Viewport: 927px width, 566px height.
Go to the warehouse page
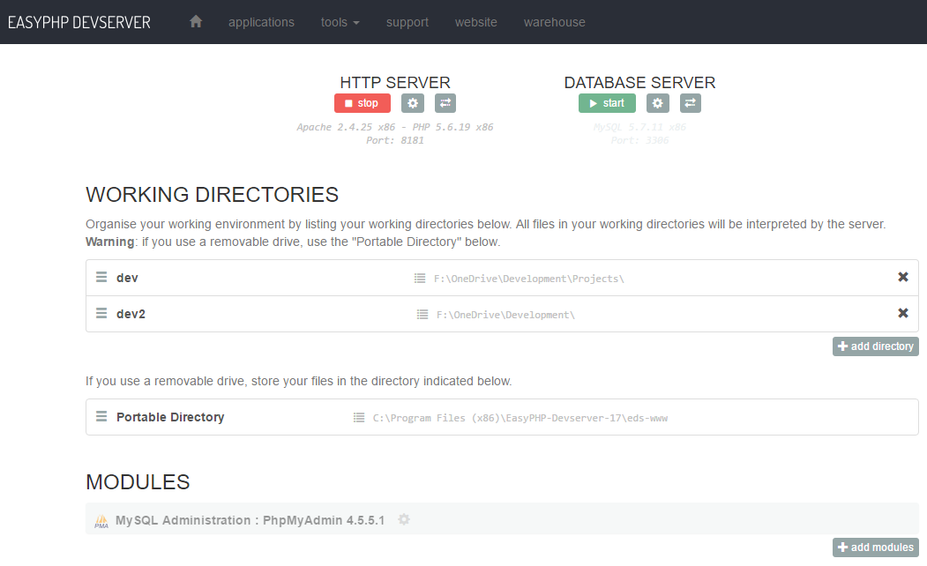pyautogui.click(x=554, y=22)
